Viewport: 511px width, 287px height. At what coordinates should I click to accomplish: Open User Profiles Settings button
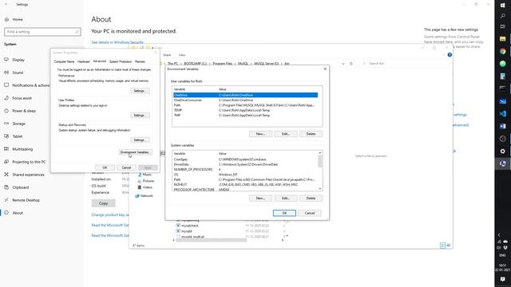pos(140,115)
